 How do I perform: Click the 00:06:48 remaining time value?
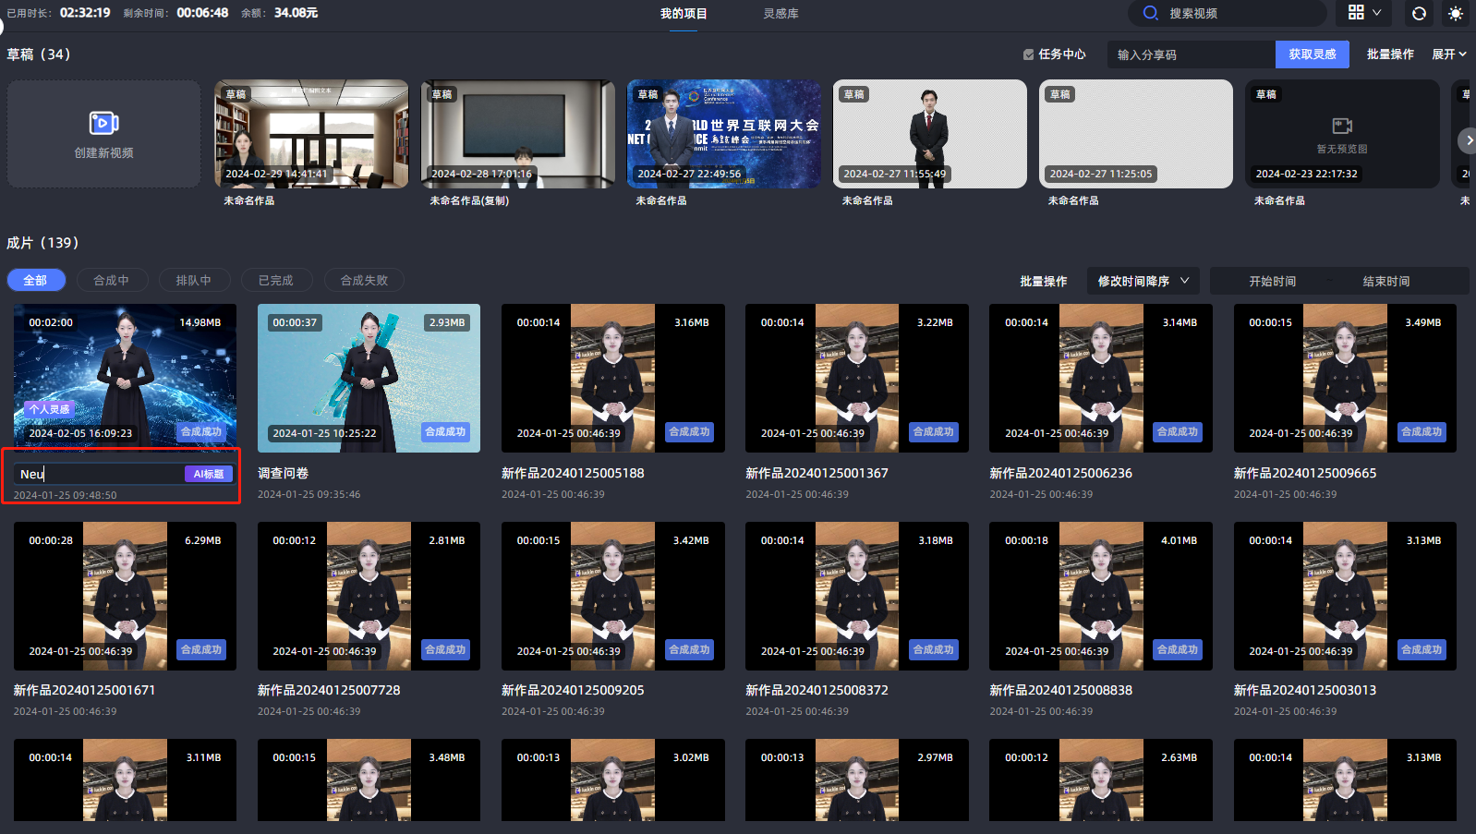pyautogui.click(x=202, y=13)
